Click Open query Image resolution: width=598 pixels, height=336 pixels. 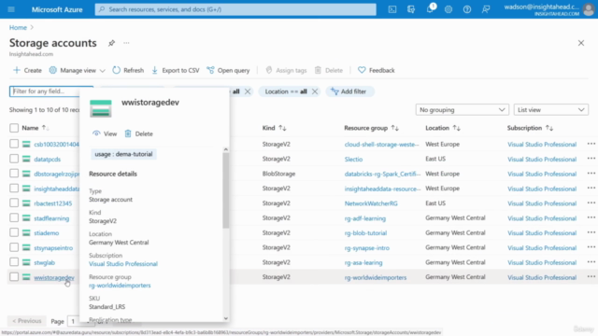(228, 70)
